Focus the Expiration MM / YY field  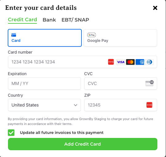click(44, 83)
